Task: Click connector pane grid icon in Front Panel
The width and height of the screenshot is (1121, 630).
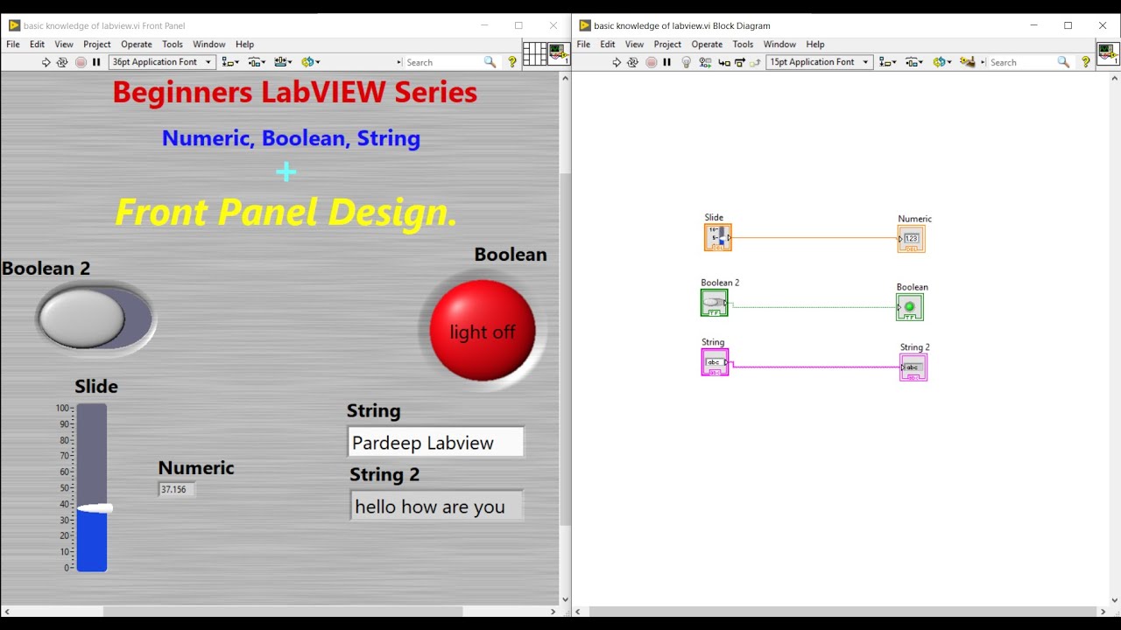Action: click(x=535, y=54)
